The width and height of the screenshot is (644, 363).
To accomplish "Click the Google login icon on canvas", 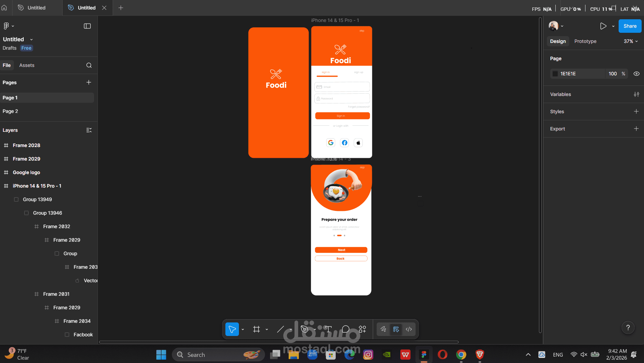I will [x=331, y=143].
